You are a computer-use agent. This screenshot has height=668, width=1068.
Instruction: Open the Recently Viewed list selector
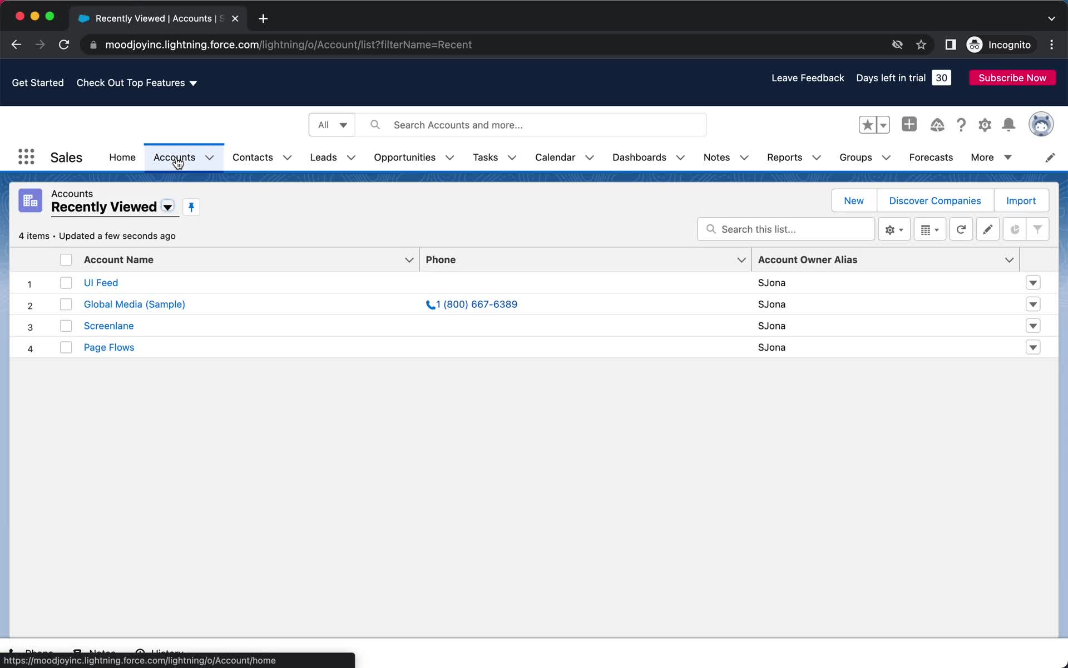pos(167,207)
